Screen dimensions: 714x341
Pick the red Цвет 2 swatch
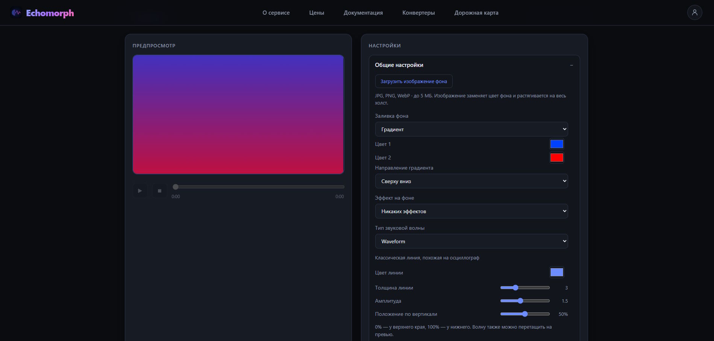click(x=556, y=158)
